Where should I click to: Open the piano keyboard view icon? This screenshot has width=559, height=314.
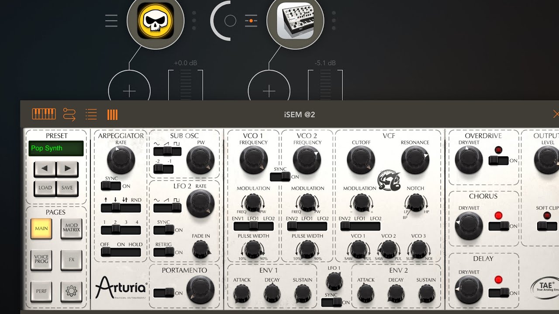pos(44,114)
